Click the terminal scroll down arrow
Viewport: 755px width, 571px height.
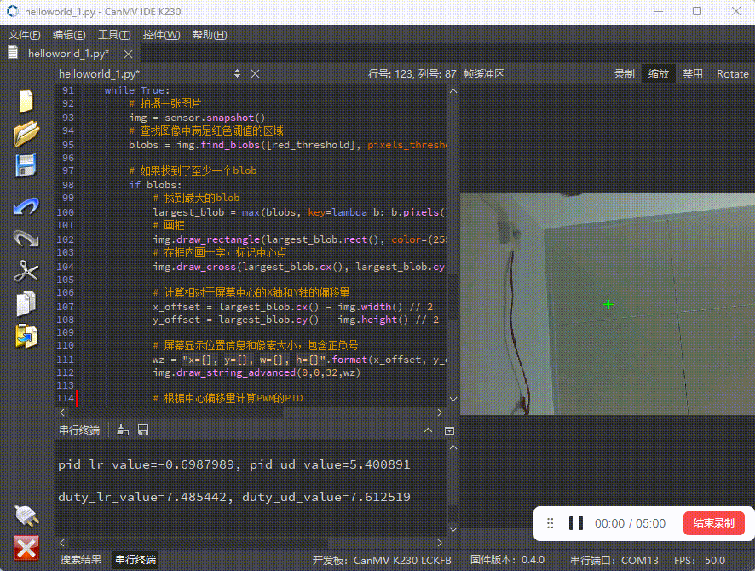point(453,529)
